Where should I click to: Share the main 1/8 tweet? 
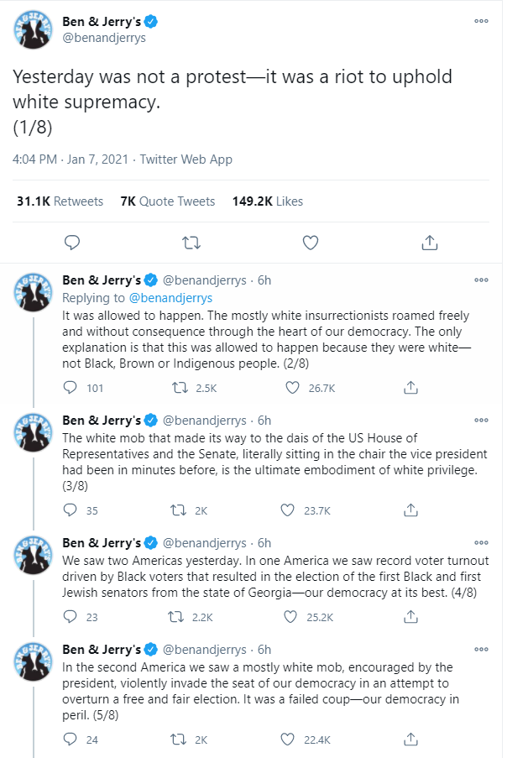pos(429,243)
